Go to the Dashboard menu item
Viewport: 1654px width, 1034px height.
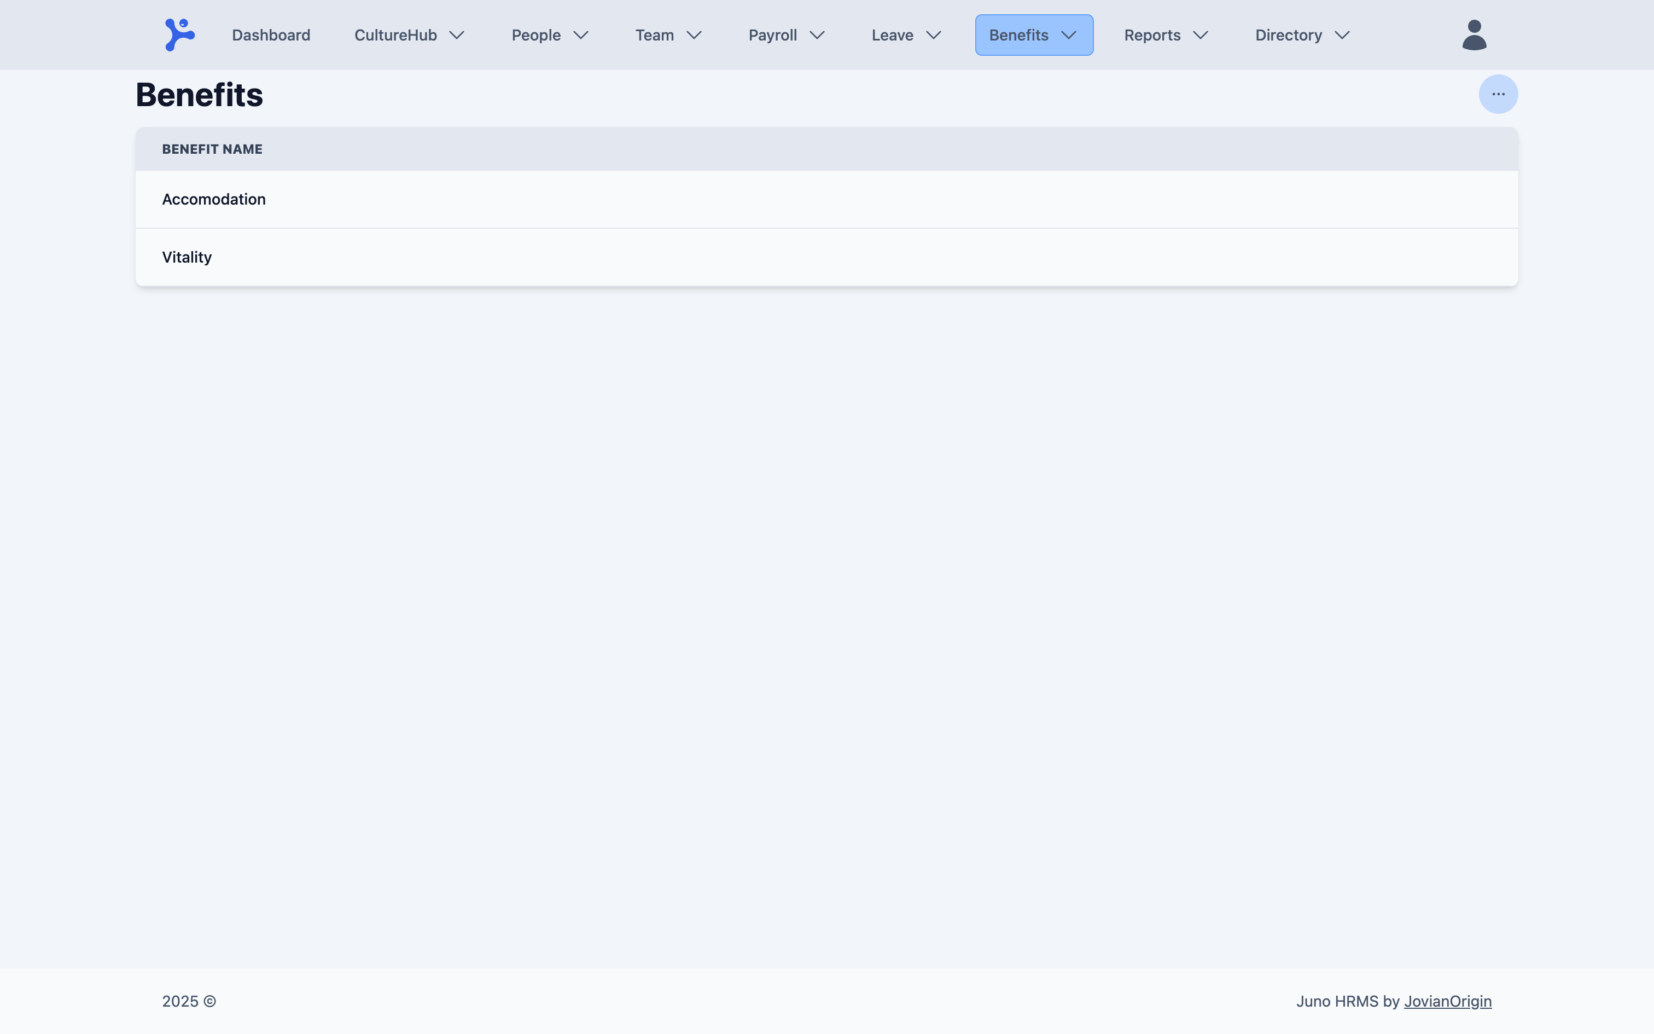click(x=271, y=35)
